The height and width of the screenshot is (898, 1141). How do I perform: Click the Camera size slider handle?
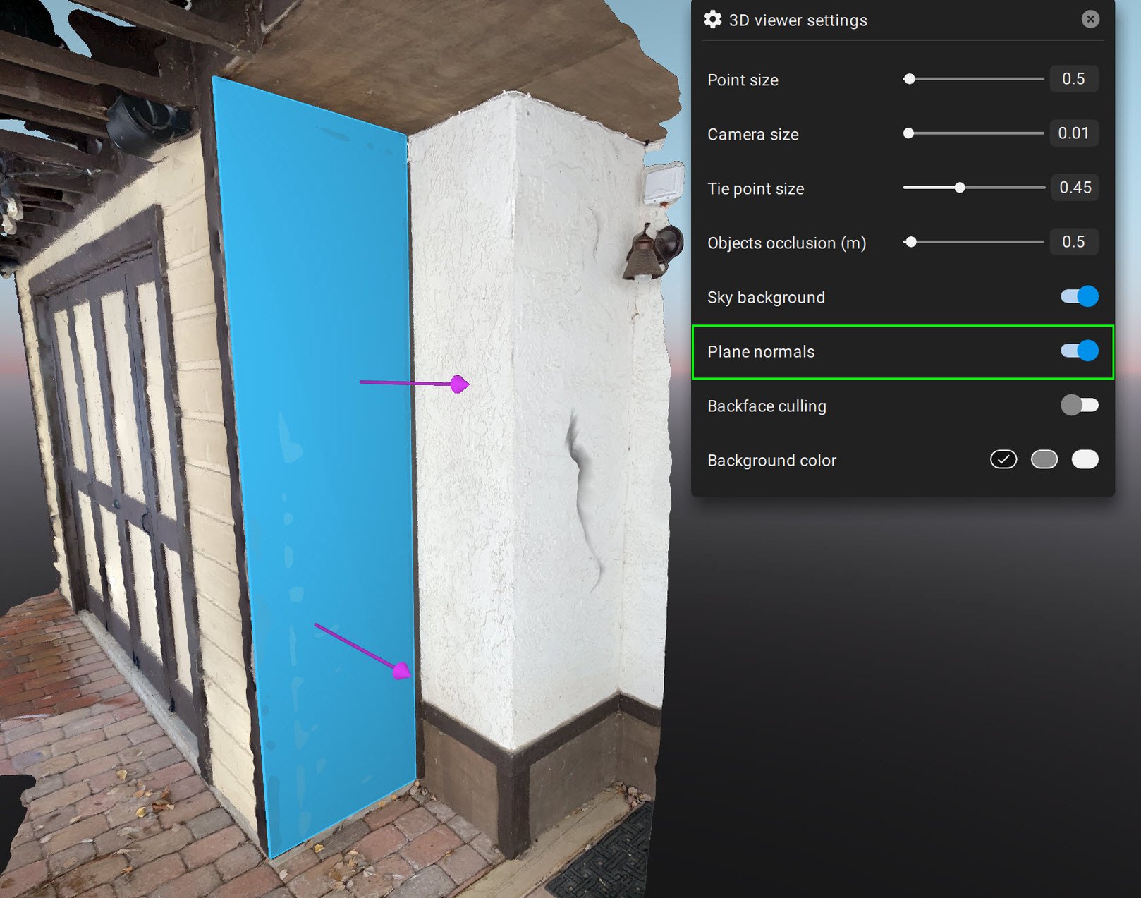click(909, 133)
